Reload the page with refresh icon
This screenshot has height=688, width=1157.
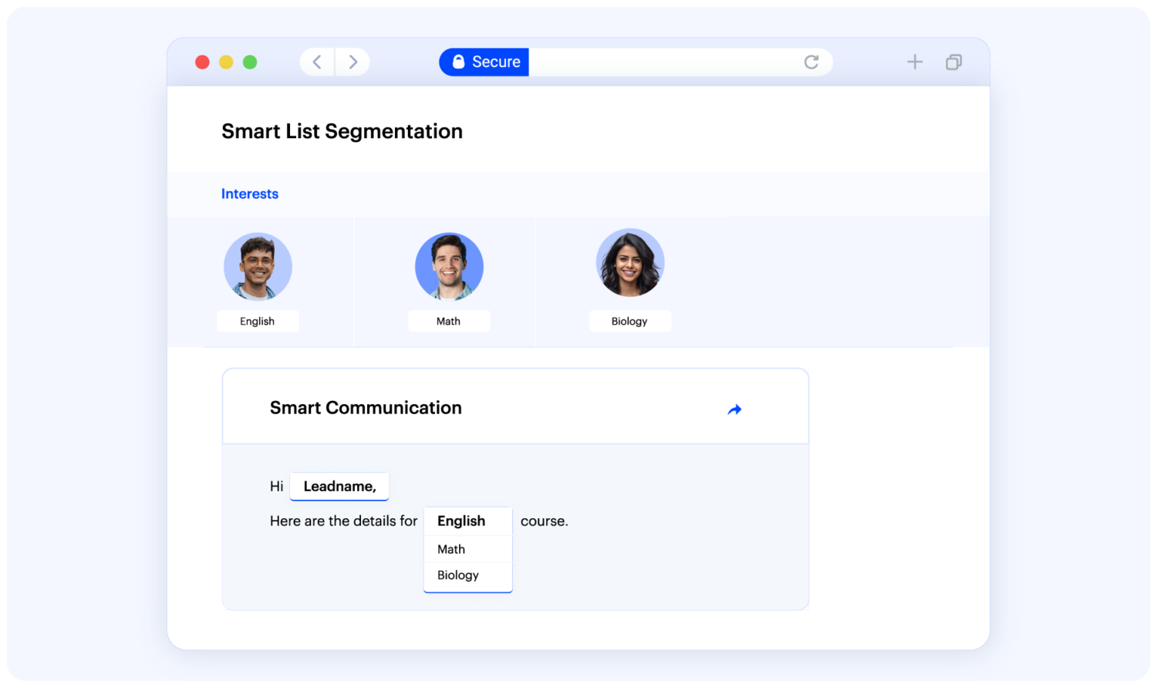point(811,62)
